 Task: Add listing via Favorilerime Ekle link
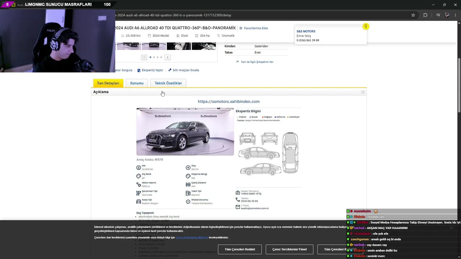256,28
